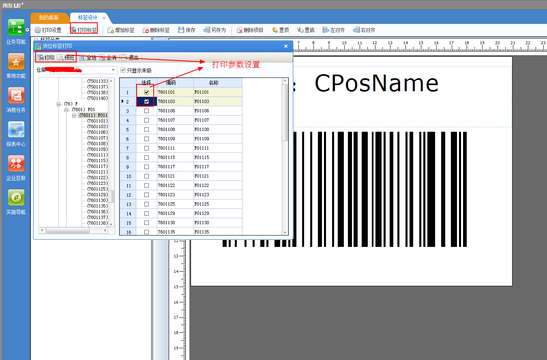Select tree node (76011) F011
Viewport: 547px width, 360px height.
93,115
